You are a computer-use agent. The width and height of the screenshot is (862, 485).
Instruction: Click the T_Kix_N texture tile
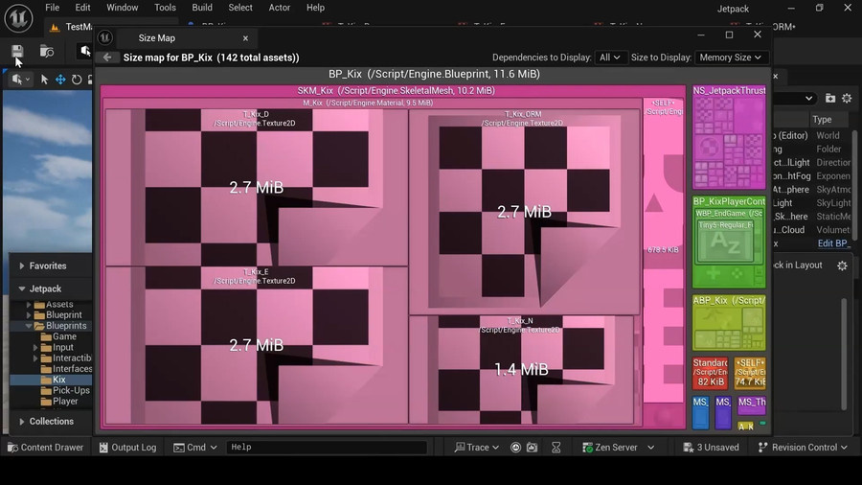point(521,370)
